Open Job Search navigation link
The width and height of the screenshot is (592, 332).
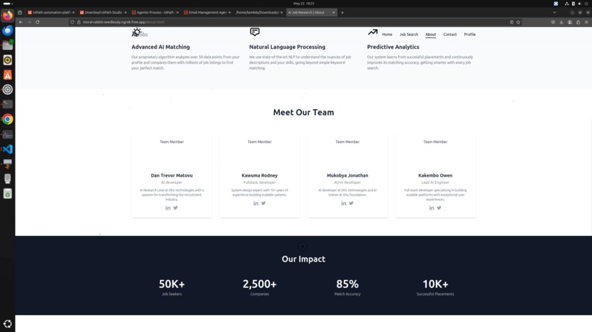pos(409,34)
